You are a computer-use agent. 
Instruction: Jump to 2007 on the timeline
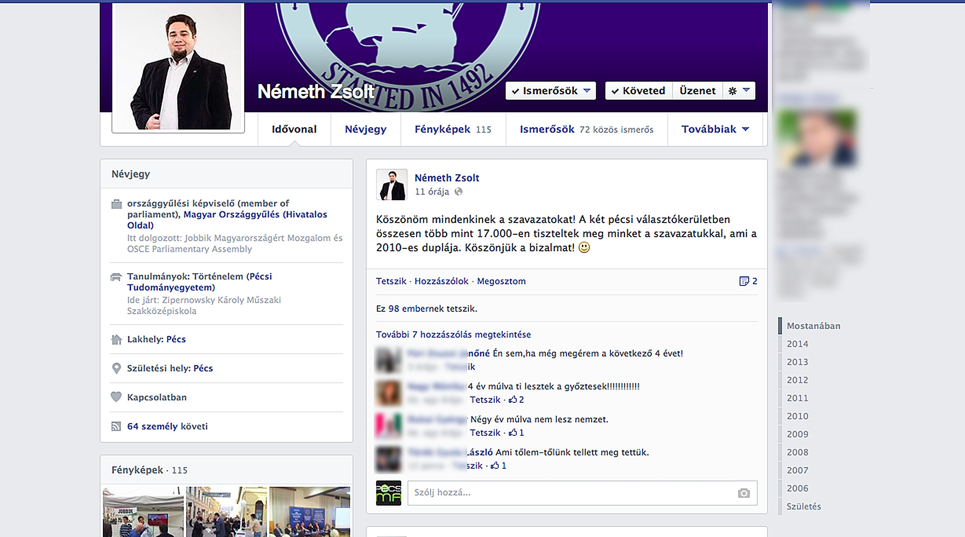coord(797,470)
